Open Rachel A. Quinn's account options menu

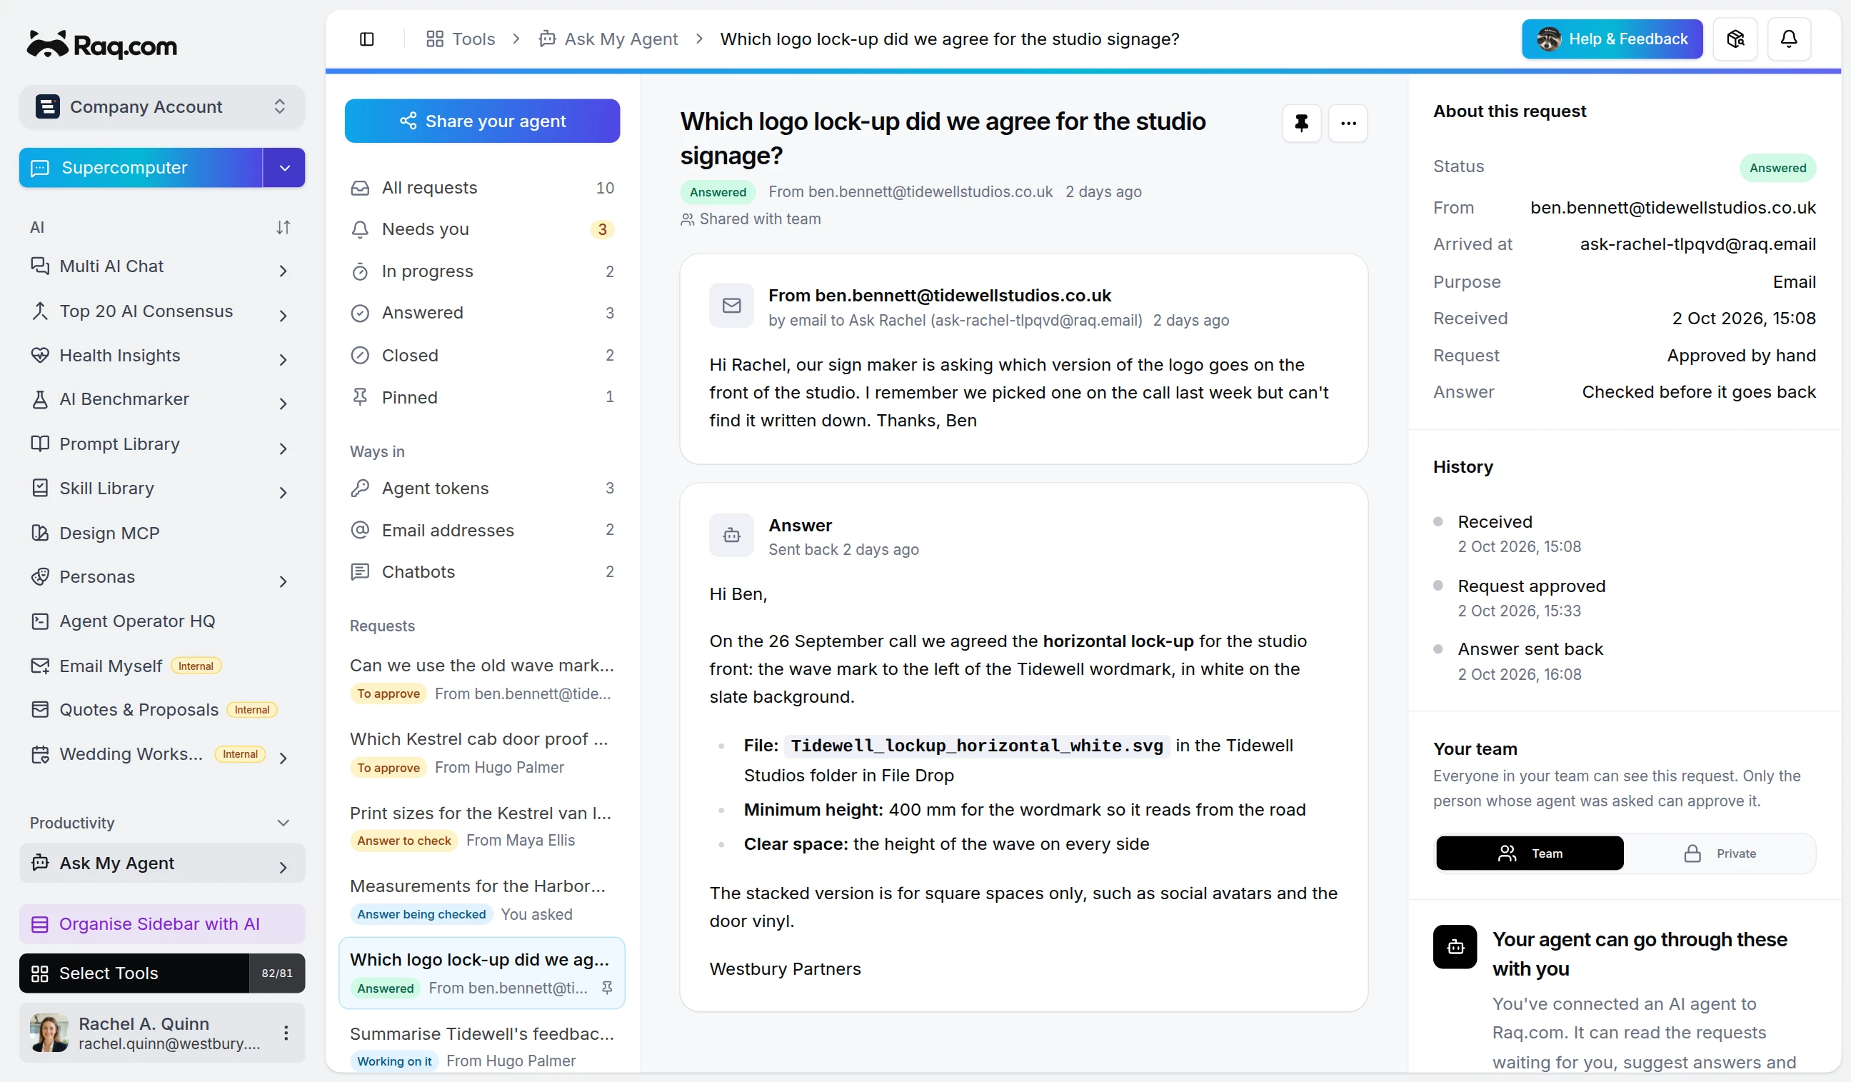click(x=286, y=1033)
